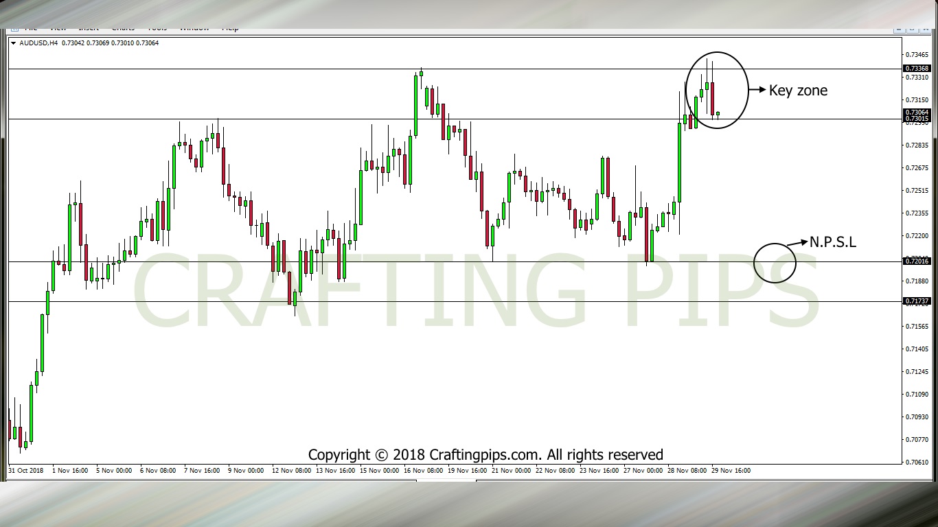938x527 pixels.
Task: Click the 0.71090 price axis label
Action: tap(918, 395)
